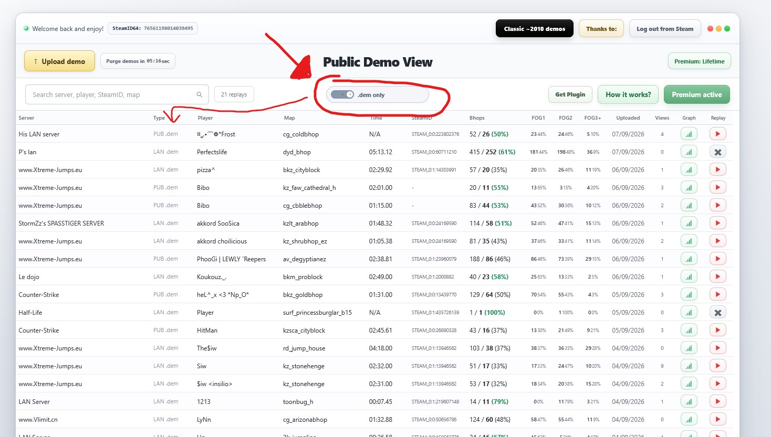Show graph for cg_cbblebhop demo
This screenshot has height=437, width=771.
[689, 206]
